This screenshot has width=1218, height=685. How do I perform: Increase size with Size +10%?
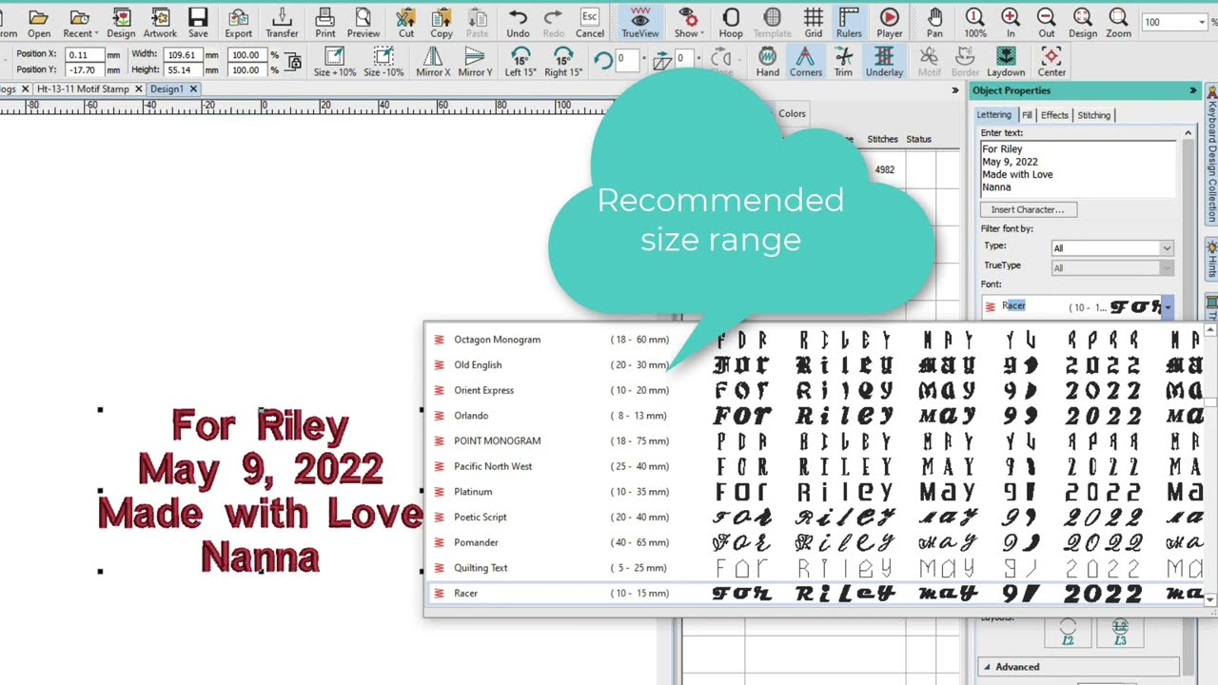coord(335,62)
